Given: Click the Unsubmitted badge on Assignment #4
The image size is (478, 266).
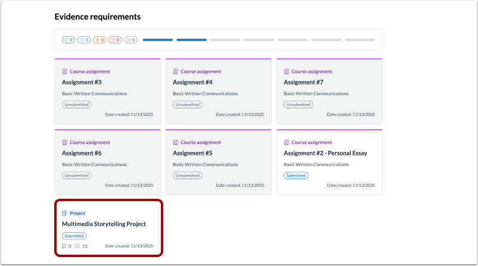Looking at the screenshot, I should coord(188,104).
